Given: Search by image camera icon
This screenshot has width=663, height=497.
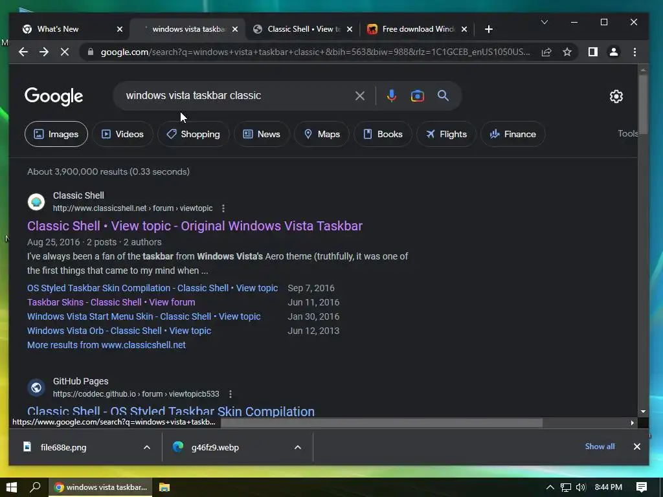Looking at the screenshot, I should pyautogui.click(x=418, y=96).
